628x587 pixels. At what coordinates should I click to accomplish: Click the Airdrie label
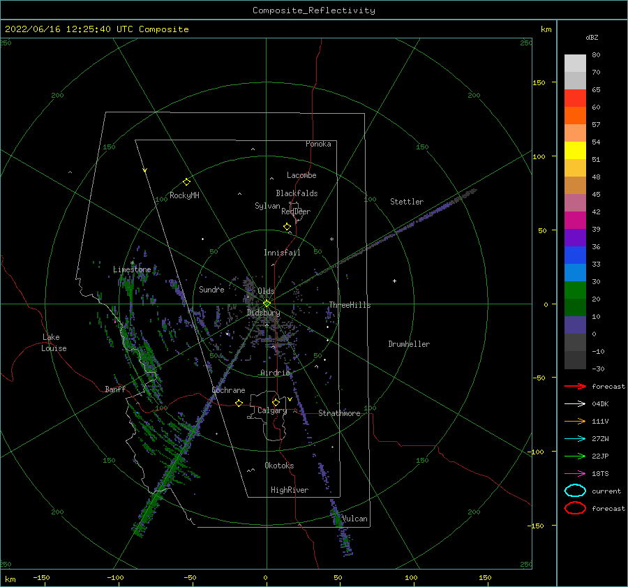point(275,373)
